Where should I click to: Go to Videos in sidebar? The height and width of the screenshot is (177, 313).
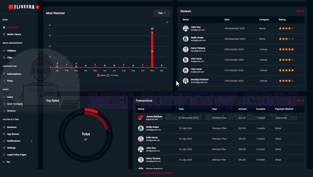coord(11,51)
